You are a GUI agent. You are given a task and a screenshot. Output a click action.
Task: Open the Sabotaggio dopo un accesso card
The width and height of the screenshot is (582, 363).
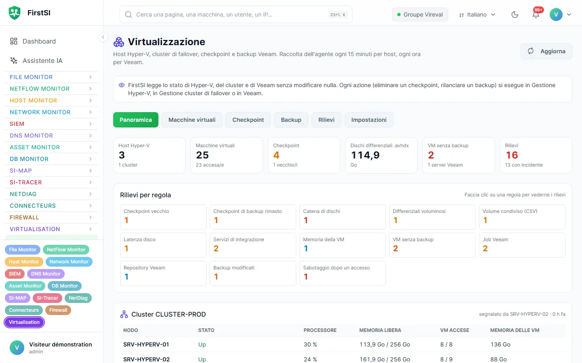click(x=343, y=273)
